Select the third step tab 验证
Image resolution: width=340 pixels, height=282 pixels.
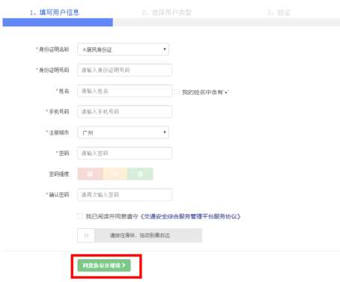pos(279,13)
